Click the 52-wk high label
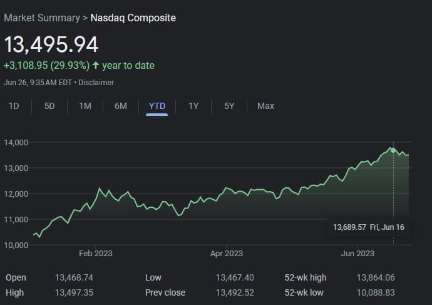Viewport: 432px width, 305px height. pyautogui.click(x=306, y=277)
